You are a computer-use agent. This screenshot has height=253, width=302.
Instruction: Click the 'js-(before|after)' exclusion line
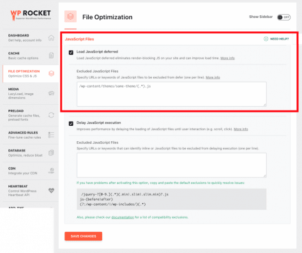[96, 199]
